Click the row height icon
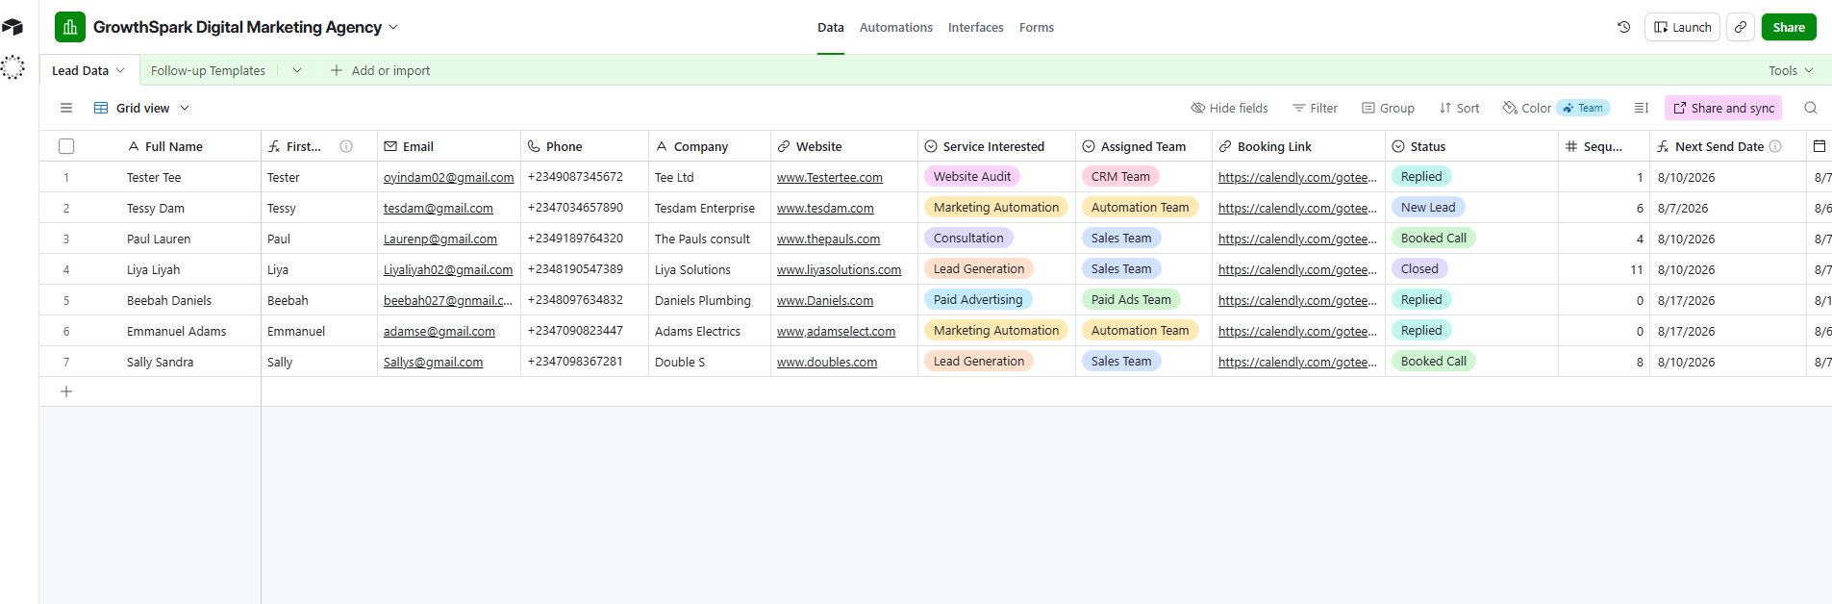This screenshot has height=604, width=1832. 1642,108
